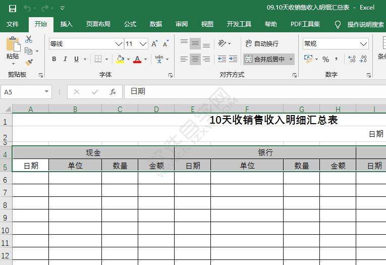Image resolution: width=386 pixels, height=265 pixels.
Task: Click the Copy icon
Action: coord(29,51)
